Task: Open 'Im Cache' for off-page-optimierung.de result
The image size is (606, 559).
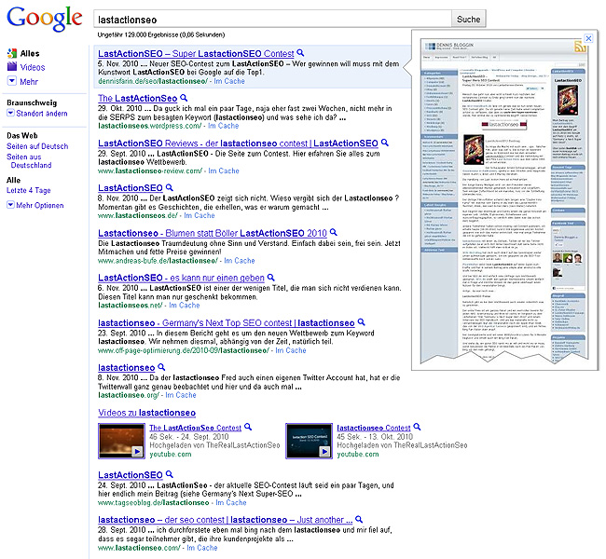Action: click(291, 350)
